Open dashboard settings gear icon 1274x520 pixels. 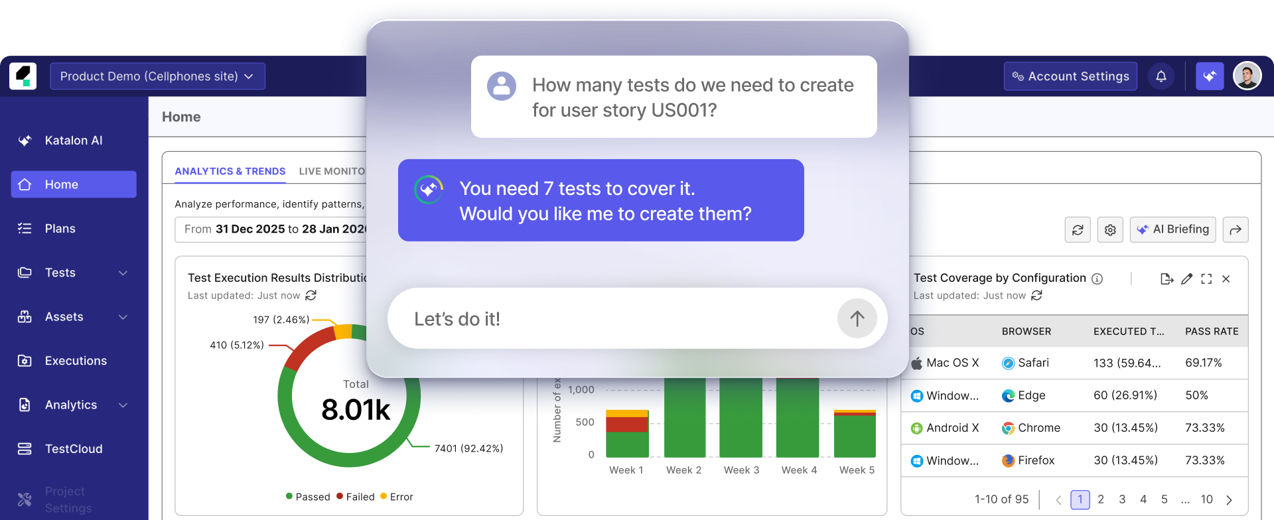(x=1110, y=229)
